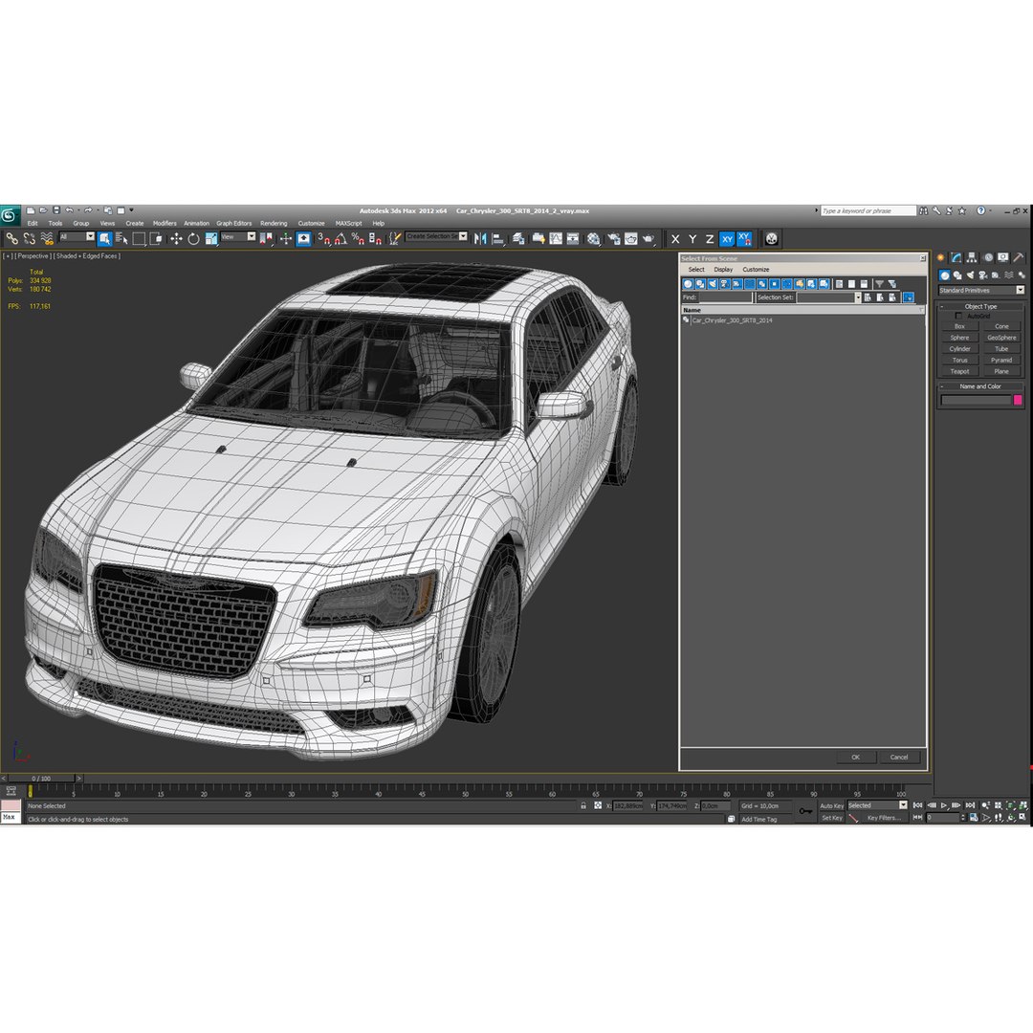Viewport: 1033px width, 1033px height.
Task: Toggle the 3D Snaps button
Action: [323, 238]
